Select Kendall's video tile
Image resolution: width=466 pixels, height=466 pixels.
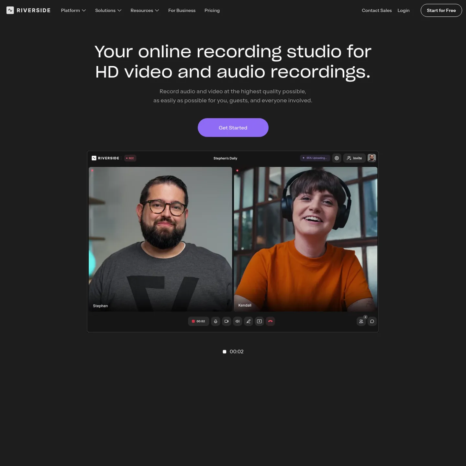(x=305, y=239)
